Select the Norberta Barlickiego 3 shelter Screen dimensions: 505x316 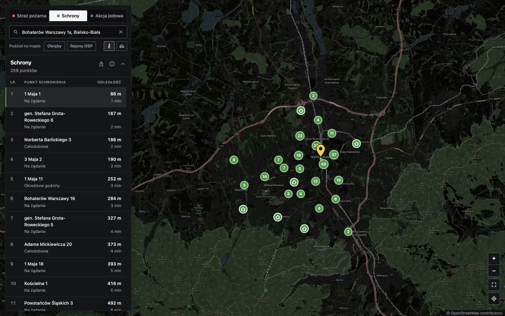pos(66,143)
